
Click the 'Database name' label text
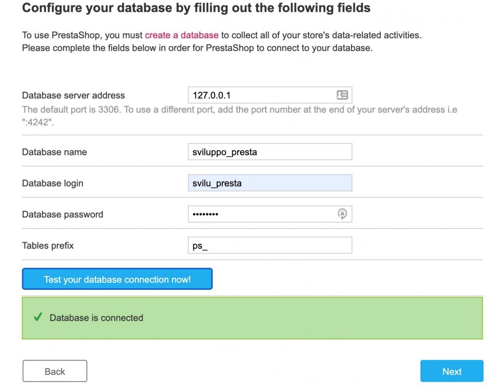[x=54, y=152]
